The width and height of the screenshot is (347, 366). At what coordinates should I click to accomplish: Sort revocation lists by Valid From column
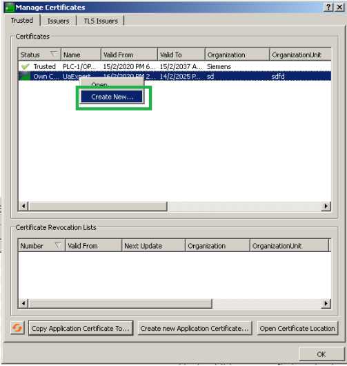click(94, 246)
